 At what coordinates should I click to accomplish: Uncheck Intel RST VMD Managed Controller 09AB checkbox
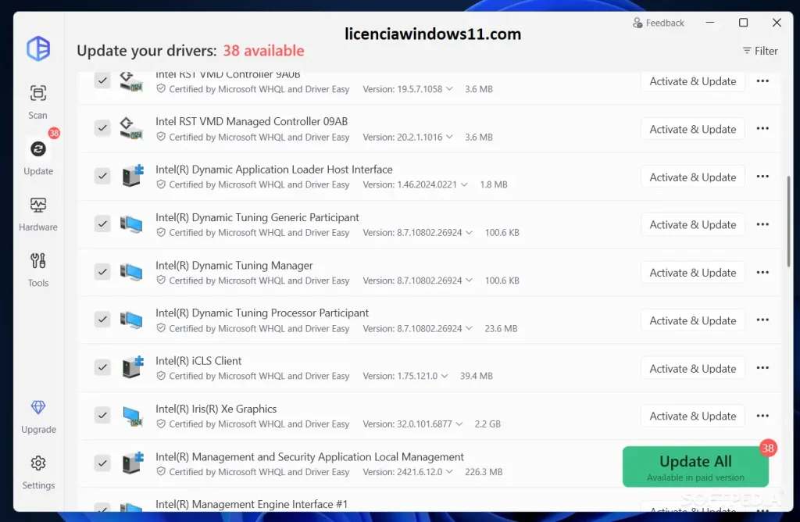point(102,127)
